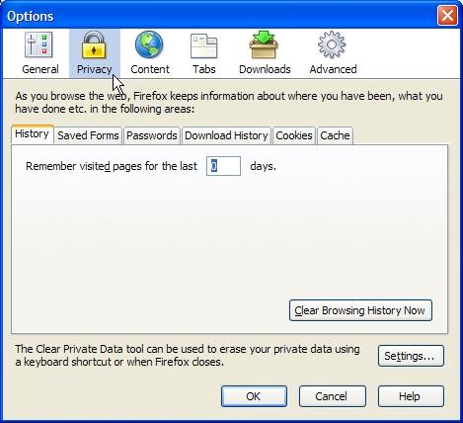This screenshot has width=463, height=423.
Task: Cancel the Options dialog
Action: click(332, 396)
